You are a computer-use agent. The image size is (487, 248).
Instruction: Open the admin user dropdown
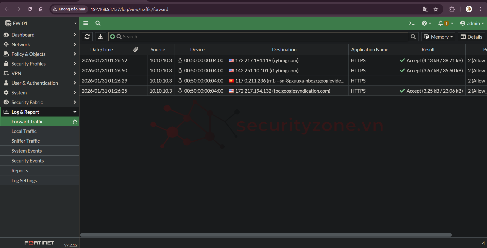[x=472, y=23]
